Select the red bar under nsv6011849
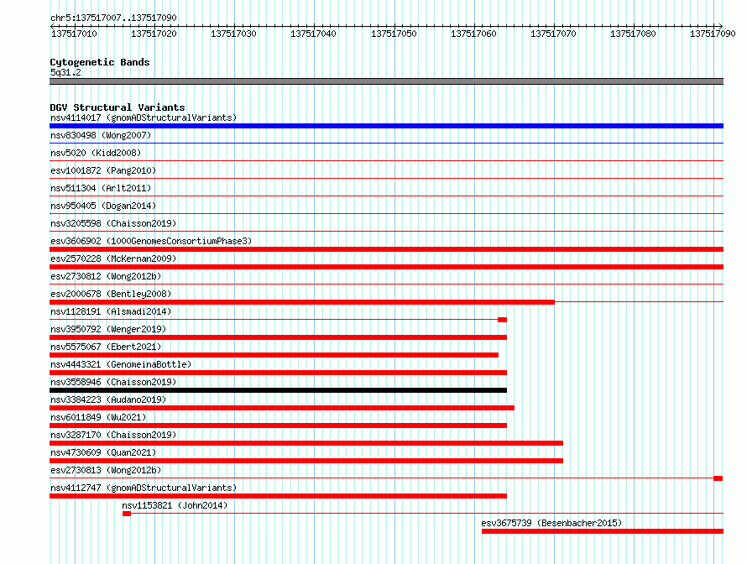 tap(278, 426)
